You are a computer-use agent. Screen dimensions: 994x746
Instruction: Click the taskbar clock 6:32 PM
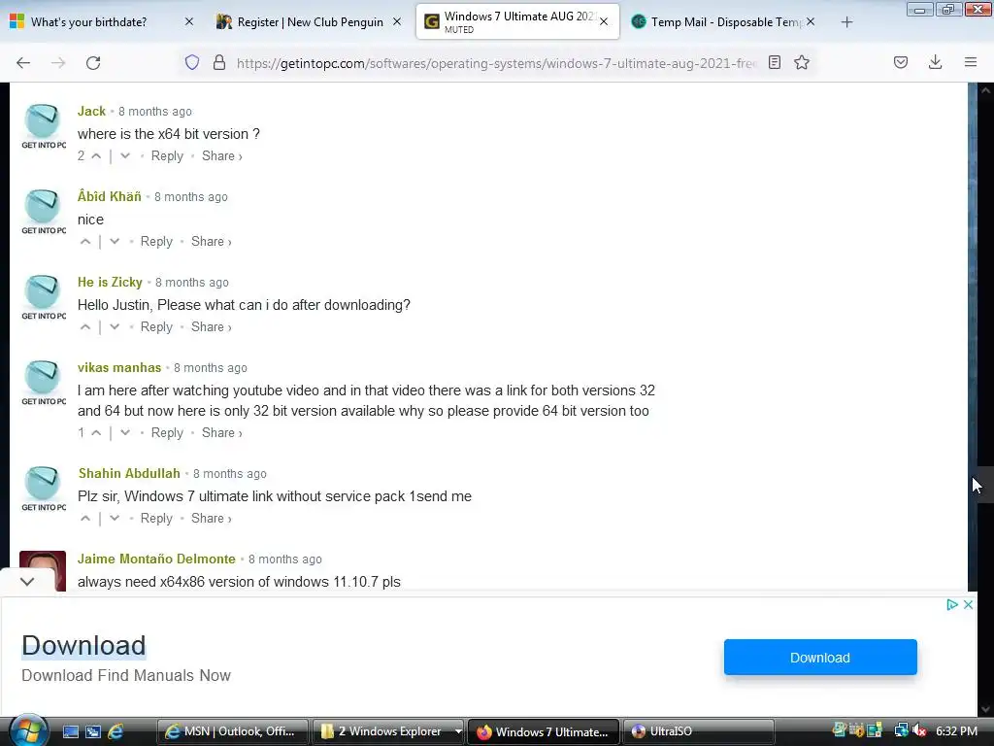(x=956, y=731)
